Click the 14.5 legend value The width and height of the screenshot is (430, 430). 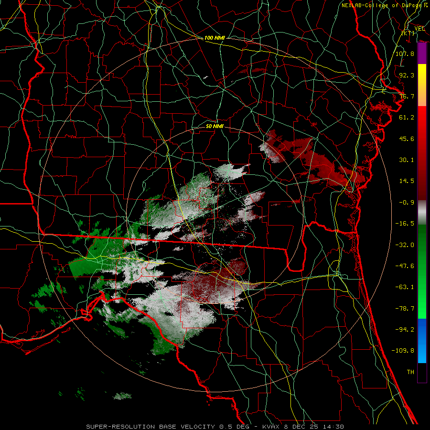coord(407,181)
